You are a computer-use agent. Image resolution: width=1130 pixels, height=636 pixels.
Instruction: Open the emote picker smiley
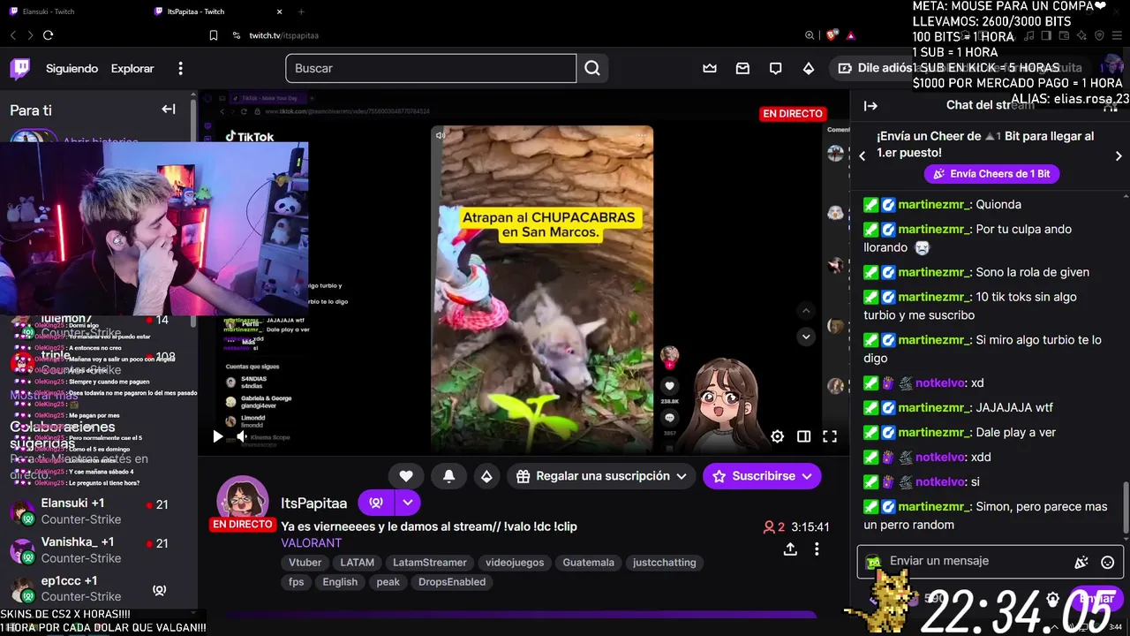(x=1108, y=562)
